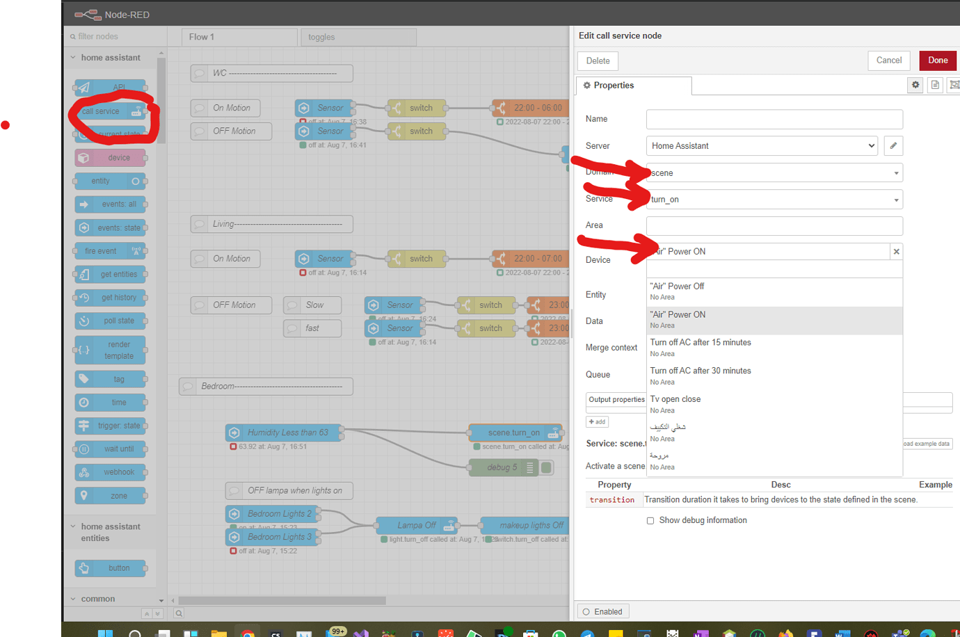
Task: Add an output property with add button
Action: (597, 422)
